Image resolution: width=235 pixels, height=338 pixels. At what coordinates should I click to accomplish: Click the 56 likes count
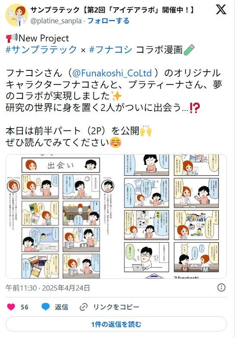click(24, 307)
